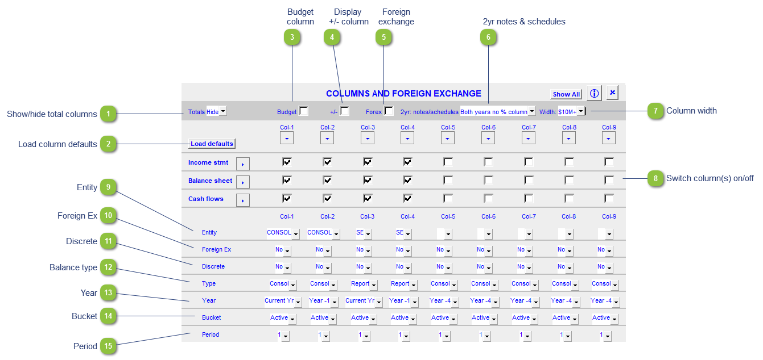Toggle the +/- column checkbox
Image resolution: width=763 pixels, height=360 pixels.
click(345, 111)
